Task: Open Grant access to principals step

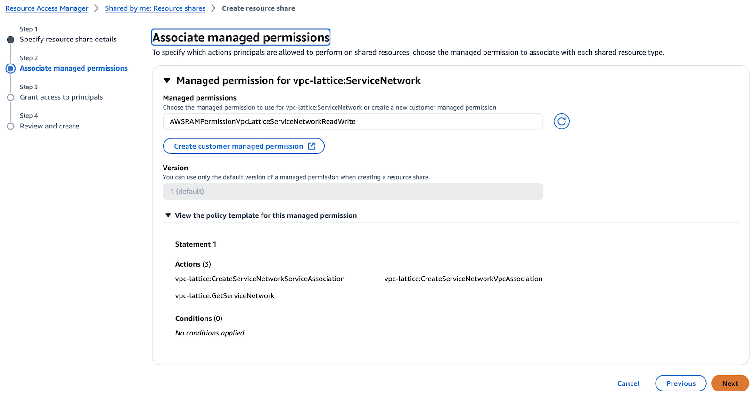Action: [61, 97]
